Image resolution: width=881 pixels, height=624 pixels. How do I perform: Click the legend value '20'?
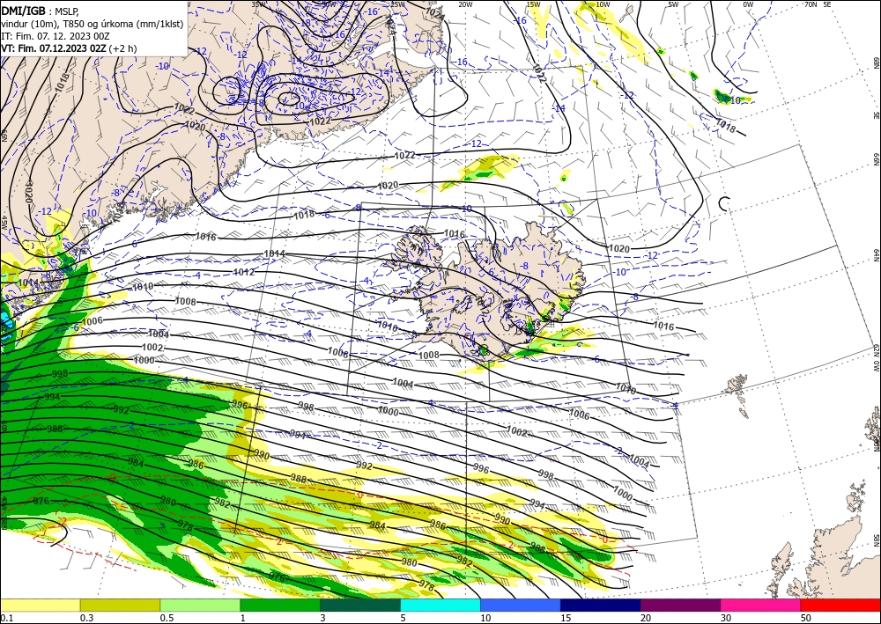click(646, 618)
